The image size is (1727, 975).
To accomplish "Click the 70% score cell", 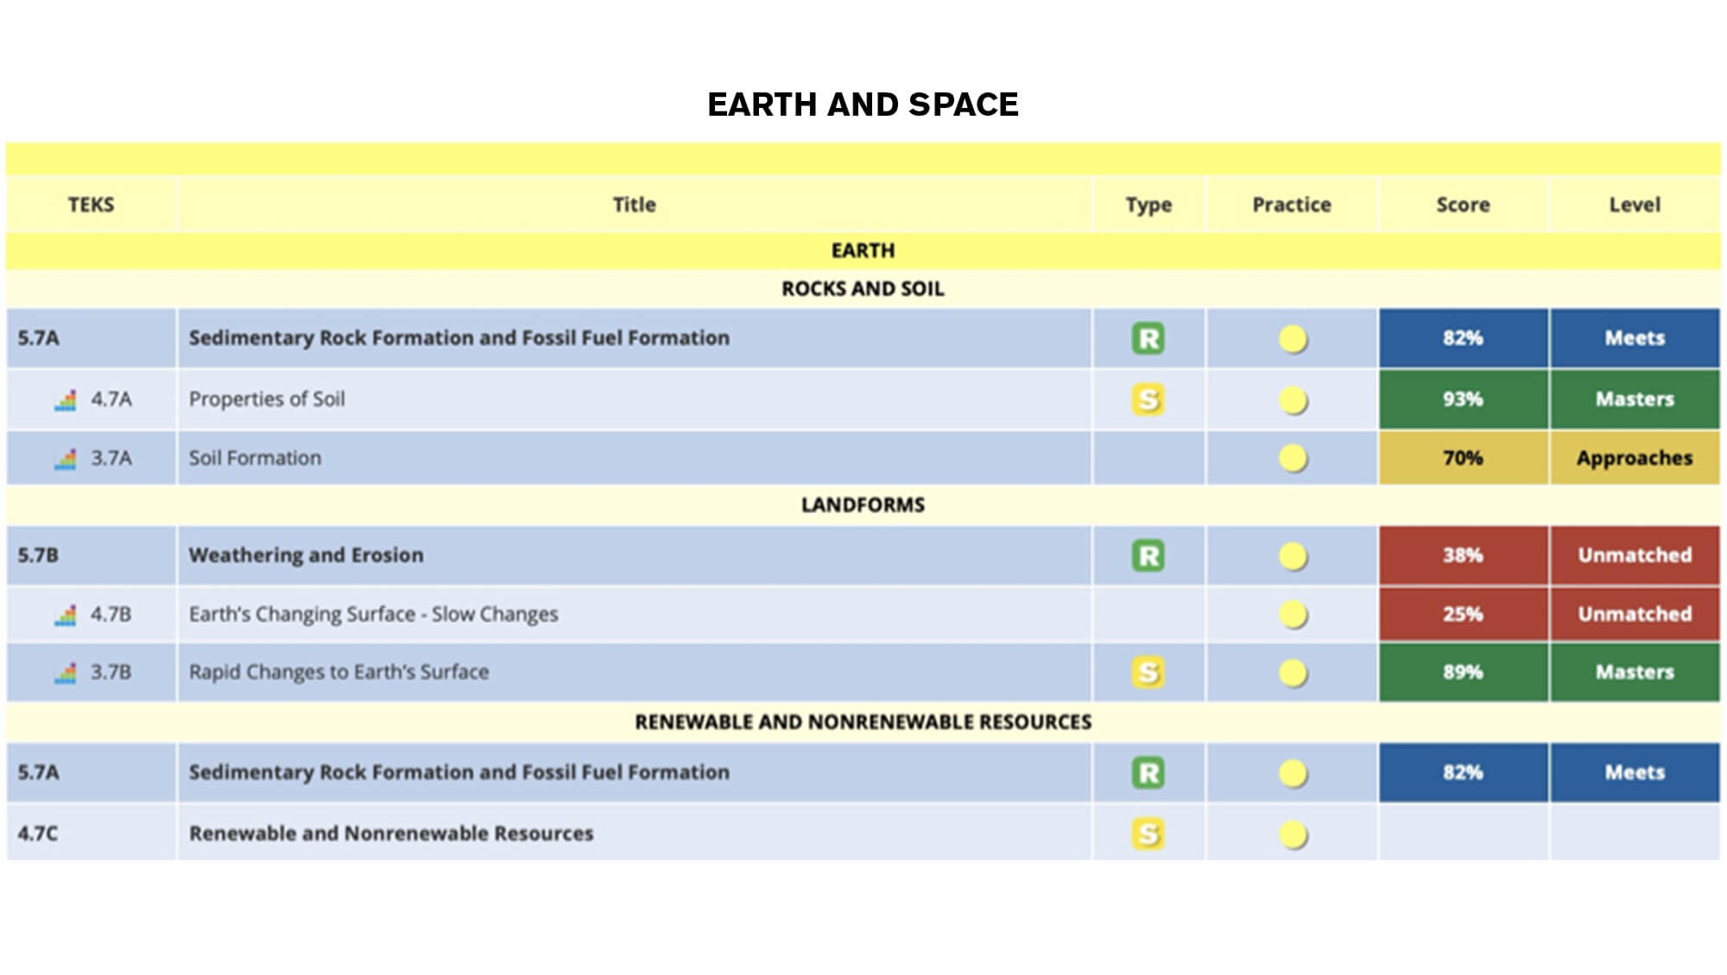I will 1463,458.
